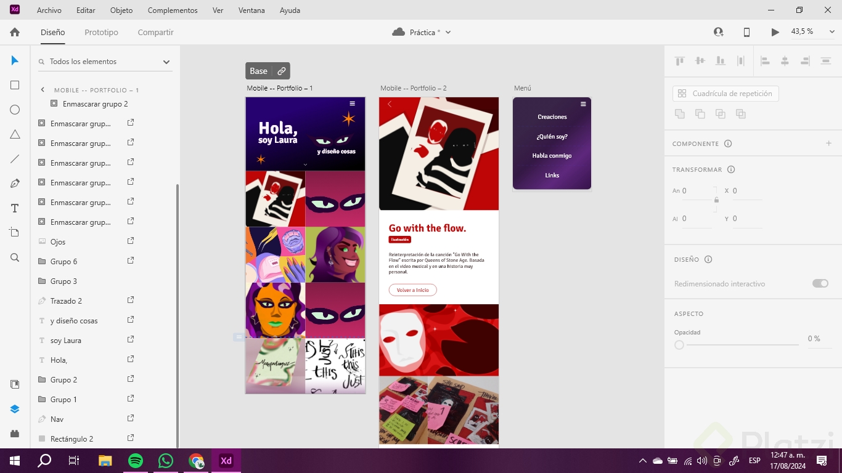The width and height of the screenshot is (842, 473).
Task: Activate the Select arrow tool
Action: point(15,60)
